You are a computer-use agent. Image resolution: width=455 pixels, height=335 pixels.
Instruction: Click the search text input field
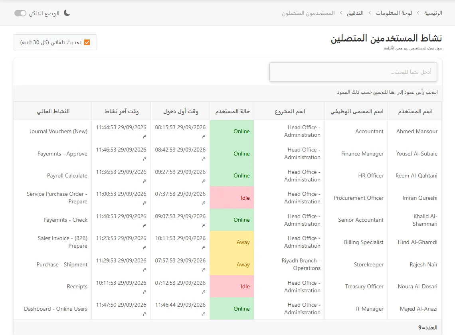[353, 72]
